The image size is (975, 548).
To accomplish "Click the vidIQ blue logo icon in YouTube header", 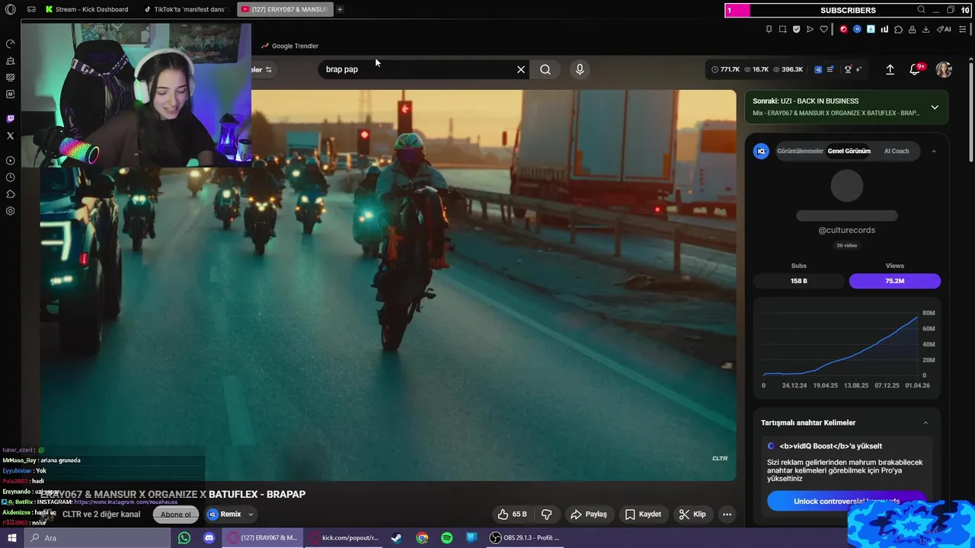I will pyautogui.click(x=818, y=69).
